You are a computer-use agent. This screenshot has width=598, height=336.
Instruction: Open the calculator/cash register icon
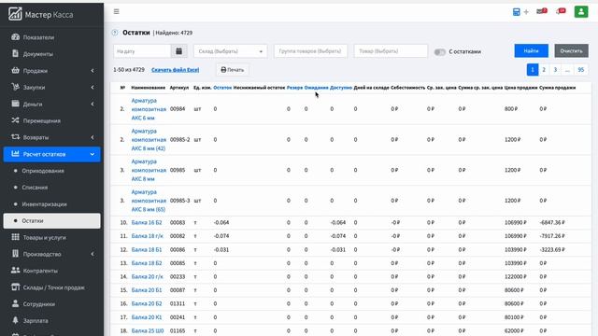[x=516, y=12]
